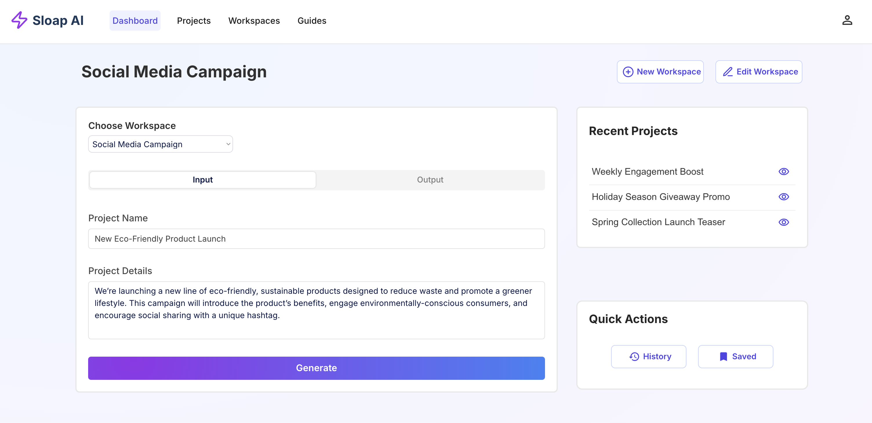Click the Generate button
This screenshot has width=872, height=423.
click(317, 368)
